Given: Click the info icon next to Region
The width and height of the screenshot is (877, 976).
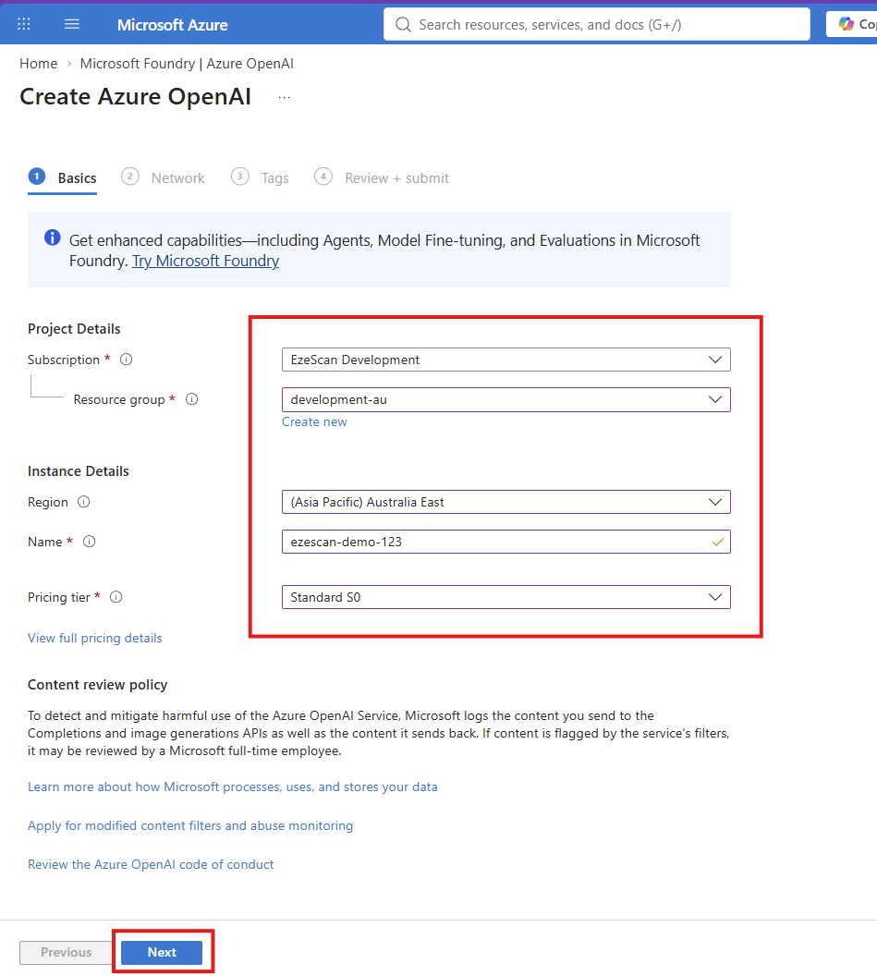Looking at the screenshot, I should [x=83, y=502].
